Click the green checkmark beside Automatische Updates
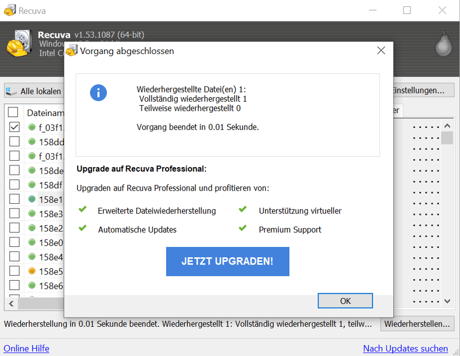Image resolution: width=460 pixels, height=356 pixels. click(82, 227)
